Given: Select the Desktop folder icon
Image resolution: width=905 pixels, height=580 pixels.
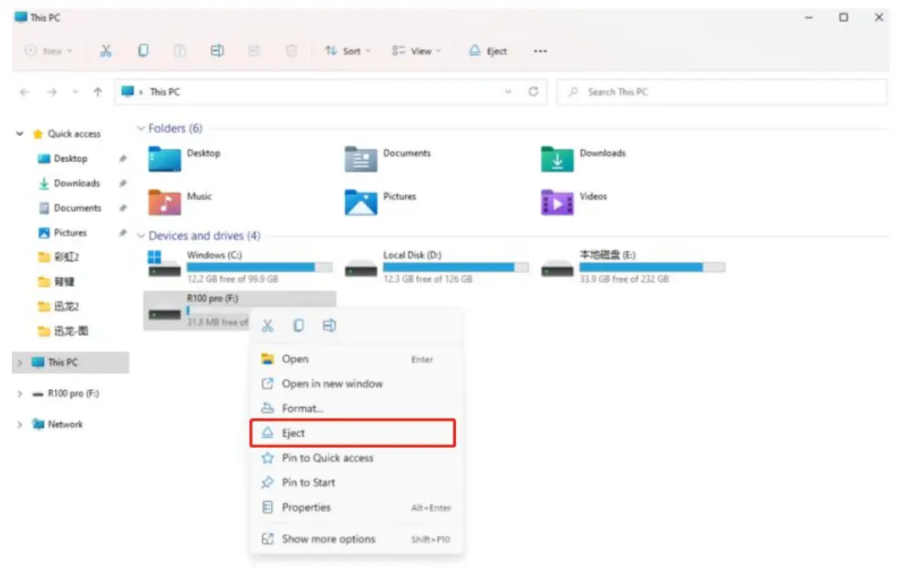Looking at the screenshot, I should click(164, 159).
